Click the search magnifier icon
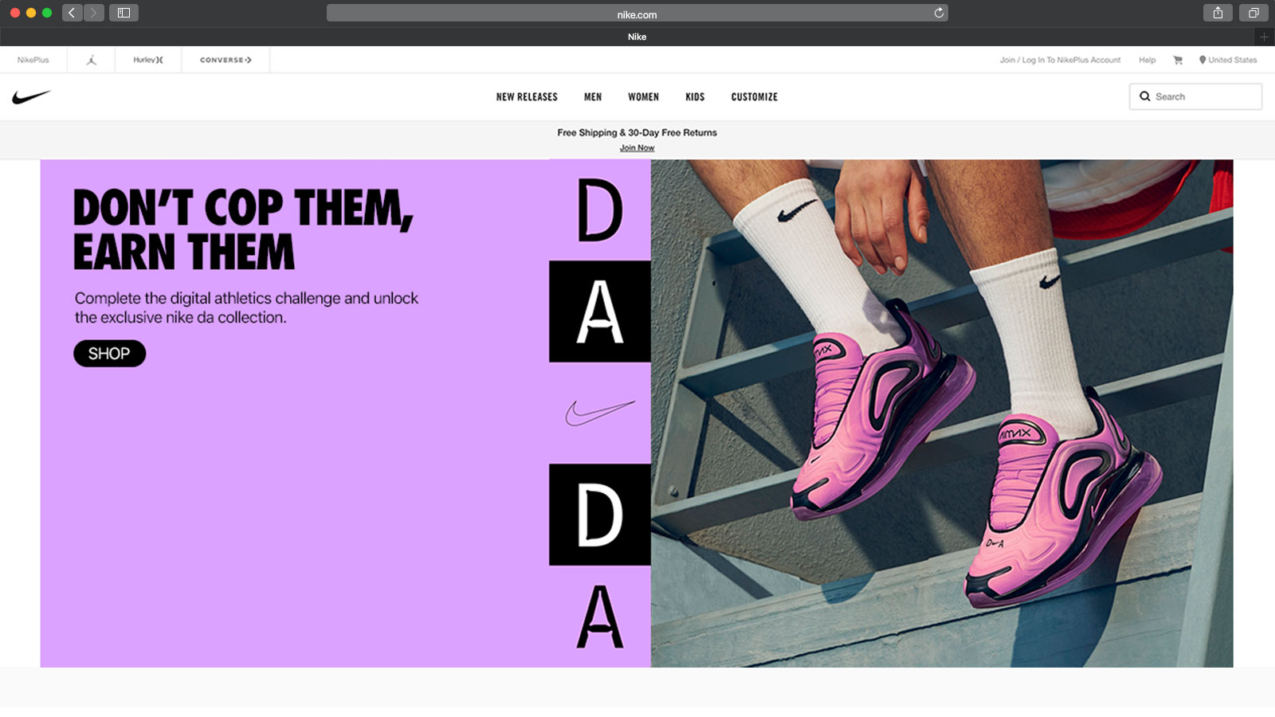The width and height of the screenshot is (1275, 717). (x=1145, y=96)
